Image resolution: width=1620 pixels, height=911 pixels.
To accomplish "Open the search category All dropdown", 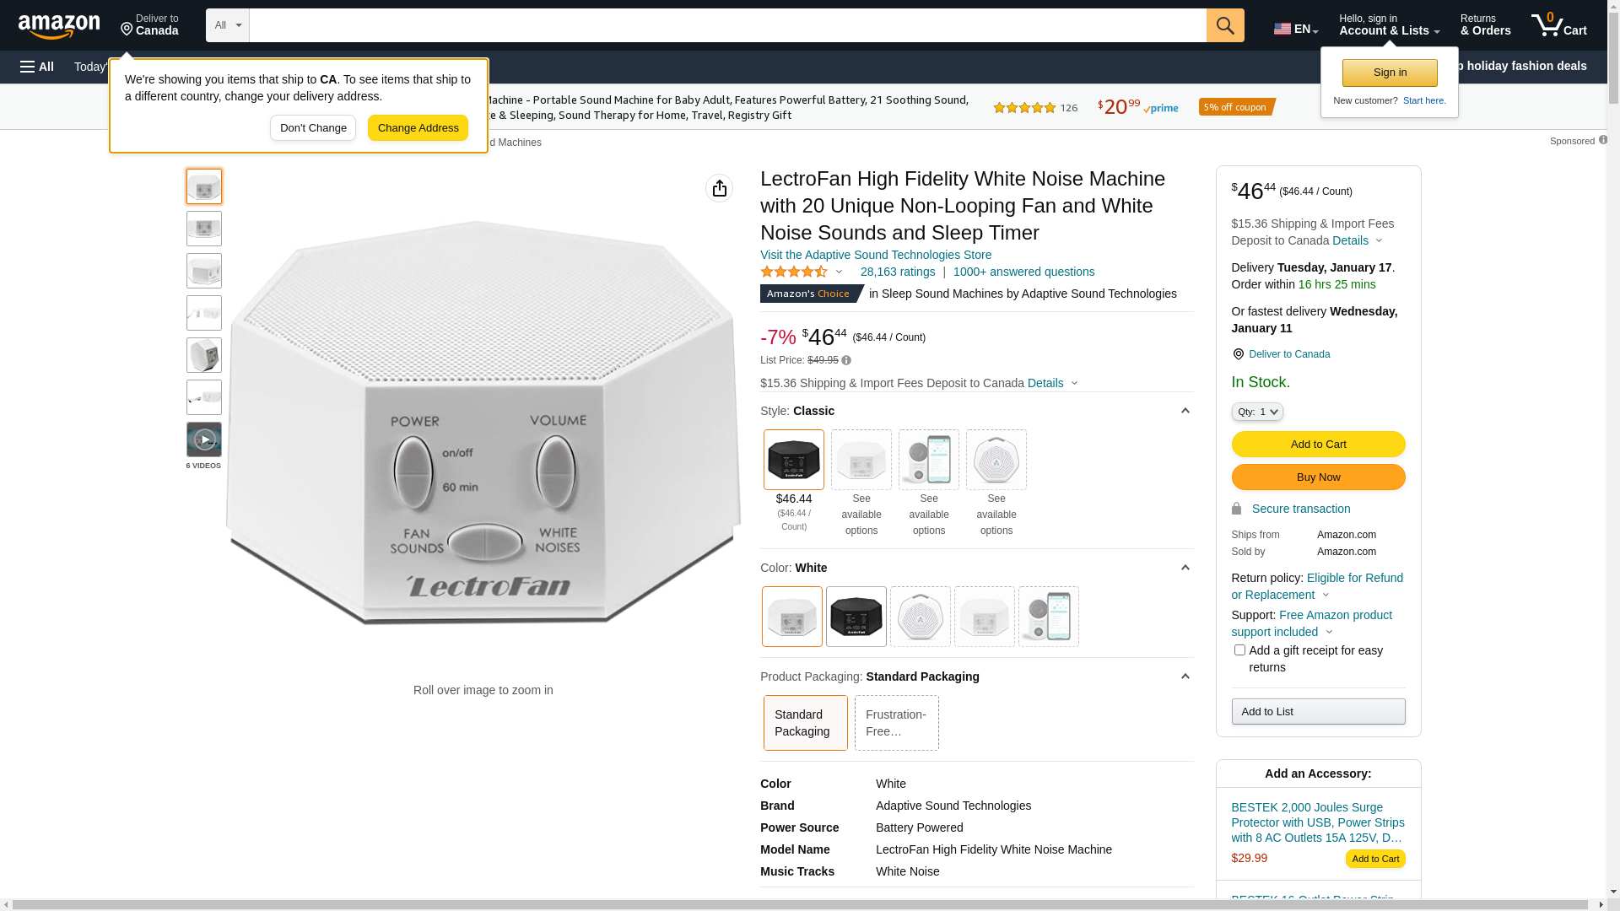I will pos(228,25).
